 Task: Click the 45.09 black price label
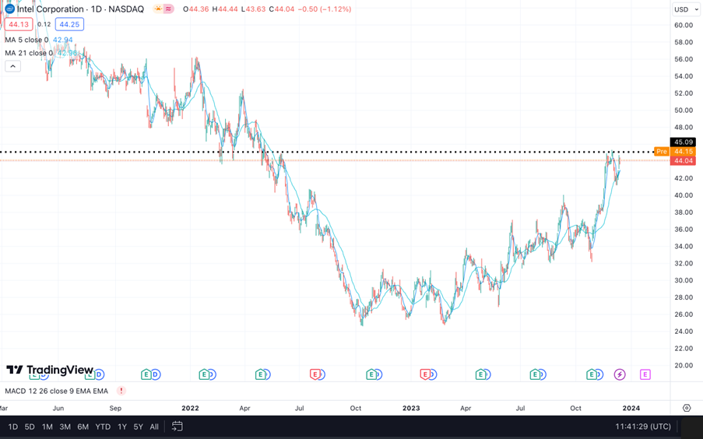click(683, 142)
